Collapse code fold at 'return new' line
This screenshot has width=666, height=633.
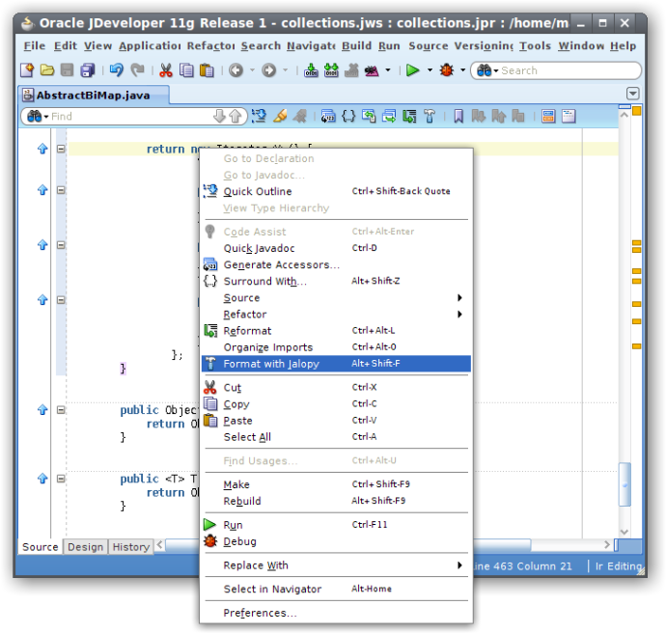click(61, 149)
